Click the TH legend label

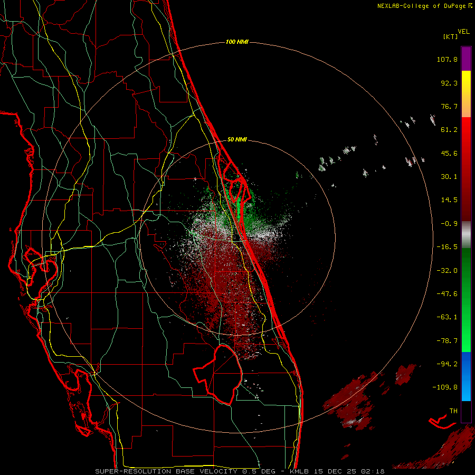pos(453,411)
